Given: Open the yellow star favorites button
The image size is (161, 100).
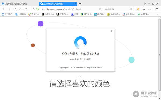Looking at the screenshot, I should [138, 9].
